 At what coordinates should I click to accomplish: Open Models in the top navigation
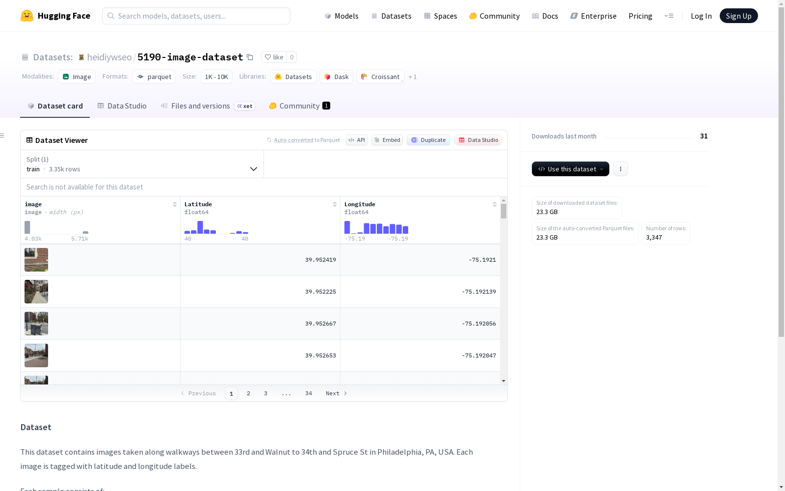click(341, 16)
